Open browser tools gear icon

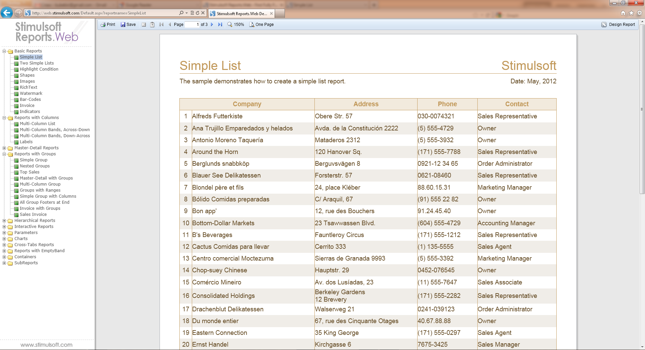pyautogui.click(x=640, y=13)
